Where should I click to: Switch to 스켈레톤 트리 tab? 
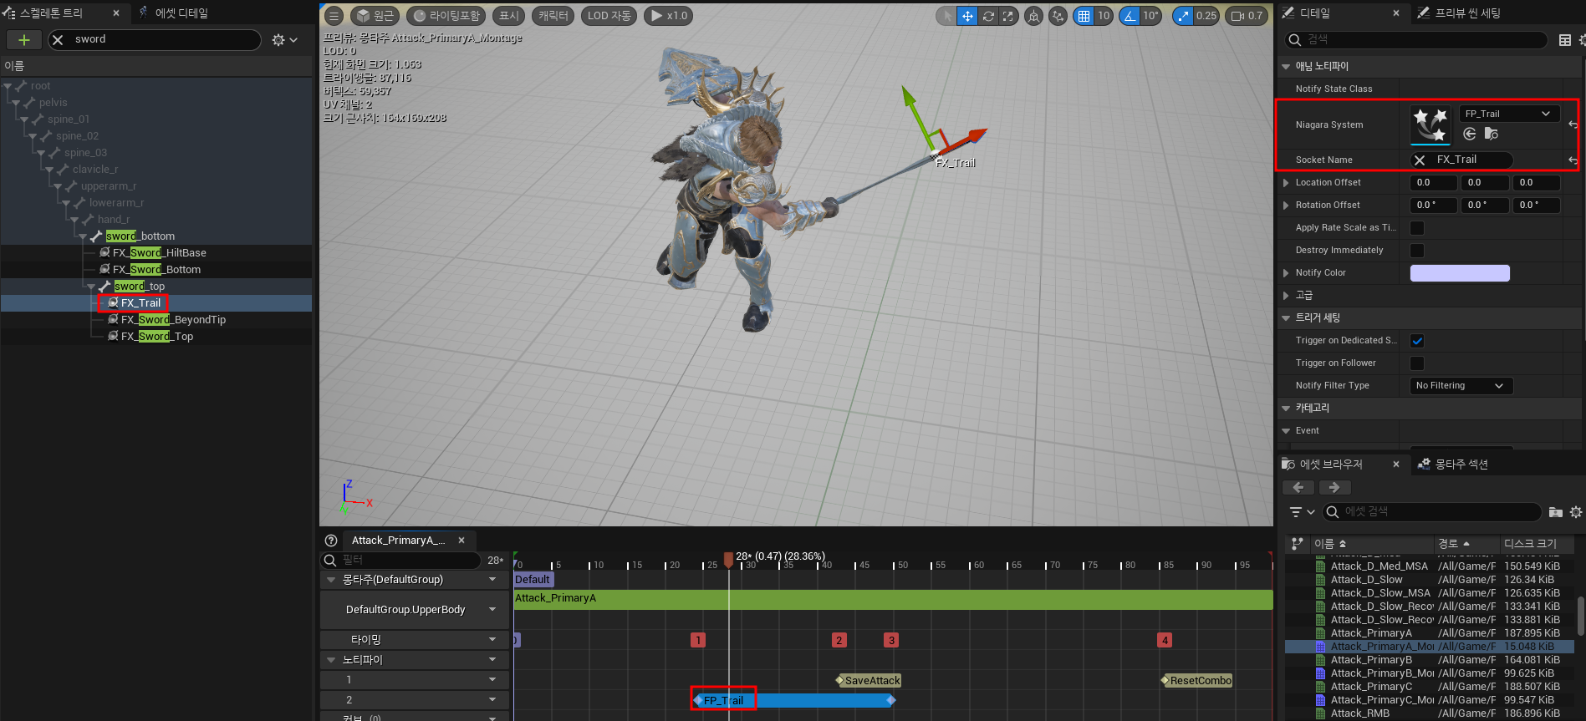point(50,13)
